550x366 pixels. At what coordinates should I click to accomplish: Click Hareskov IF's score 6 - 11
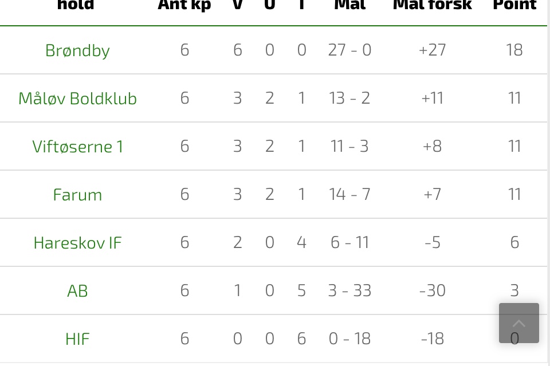(x=349, y=242)
